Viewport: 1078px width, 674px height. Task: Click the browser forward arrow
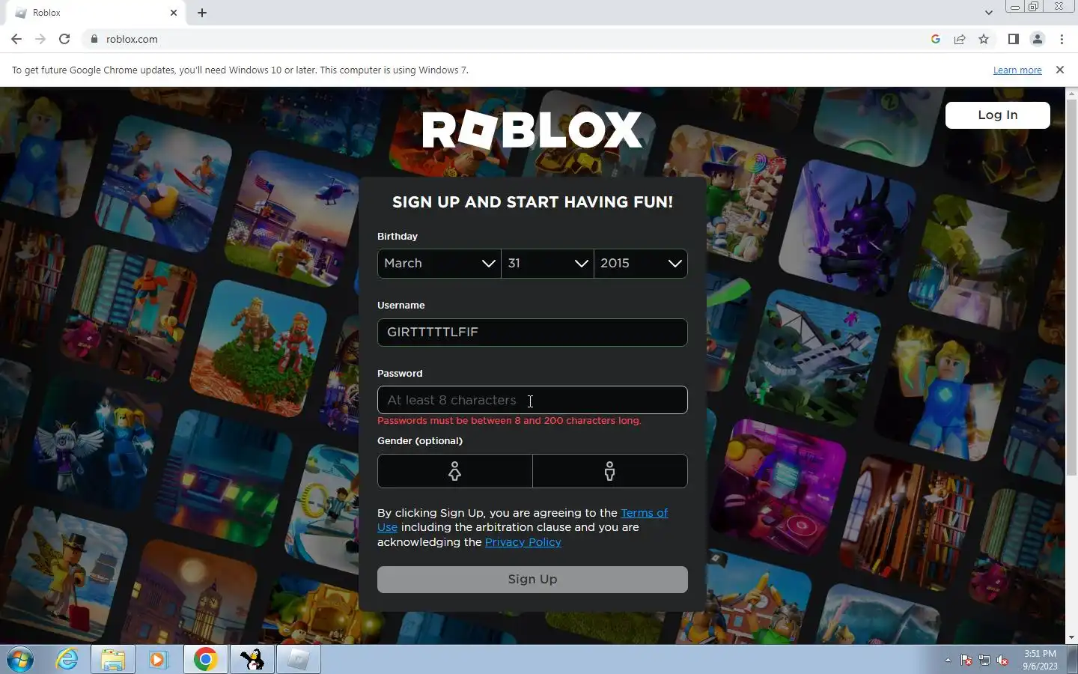(40, 39)
